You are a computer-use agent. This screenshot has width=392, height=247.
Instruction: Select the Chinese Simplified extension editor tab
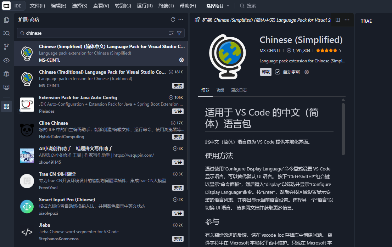coord(263,20)
